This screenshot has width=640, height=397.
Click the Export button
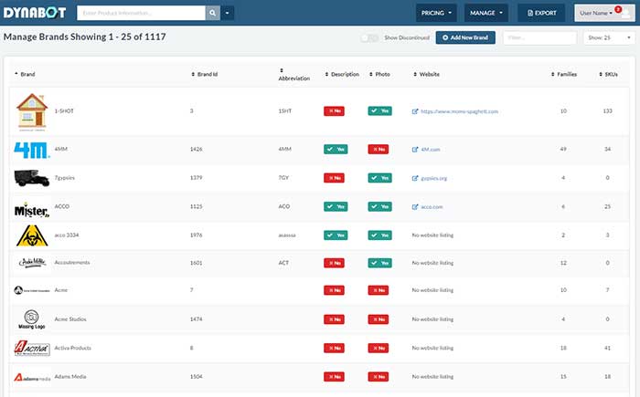coord(541,13)
